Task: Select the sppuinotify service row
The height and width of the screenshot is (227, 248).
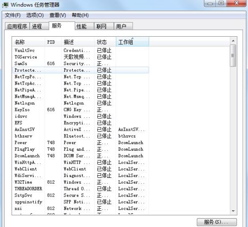Action: click(x=81, y=202)
